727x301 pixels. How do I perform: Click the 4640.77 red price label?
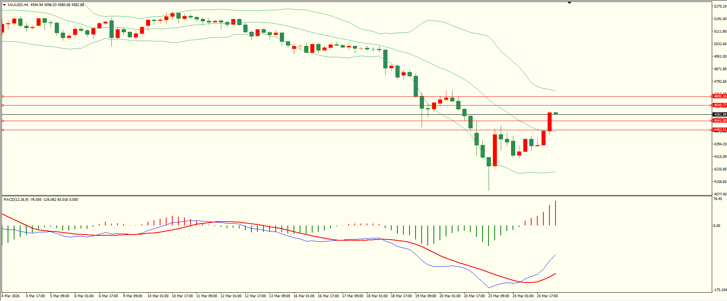pos(719,105)
